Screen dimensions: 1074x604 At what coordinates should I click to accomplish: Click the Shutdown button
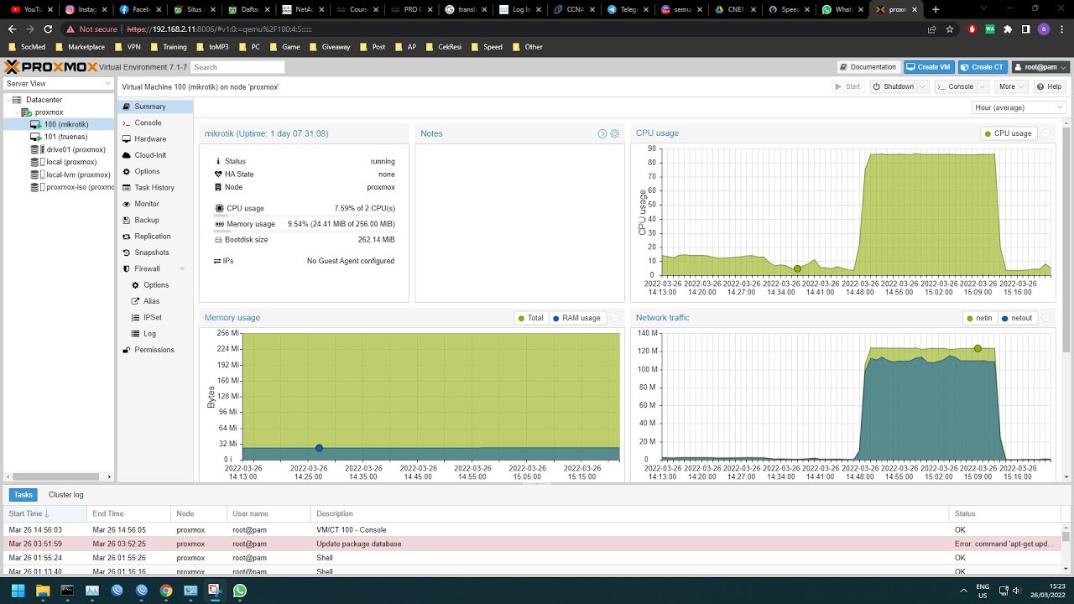click(894, 86)
